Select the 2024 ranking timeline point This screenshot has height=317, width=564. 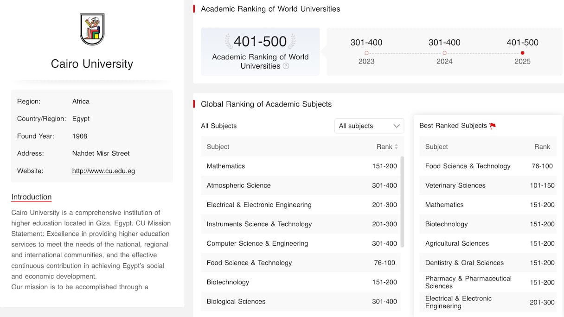[x=444, y=53]
